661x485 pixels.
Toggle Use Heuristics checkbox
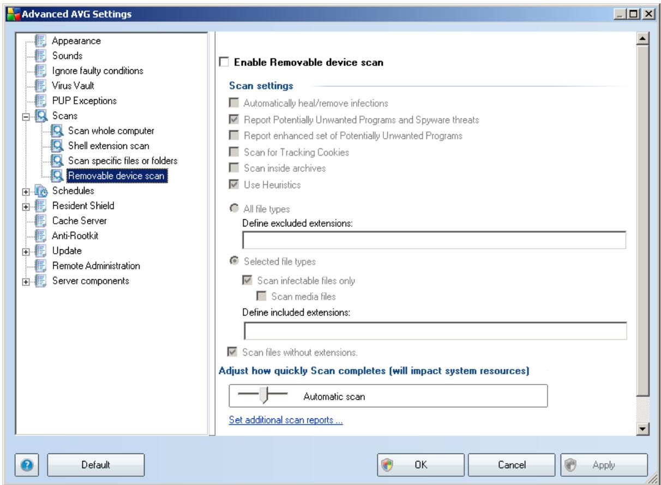(233, 185)
